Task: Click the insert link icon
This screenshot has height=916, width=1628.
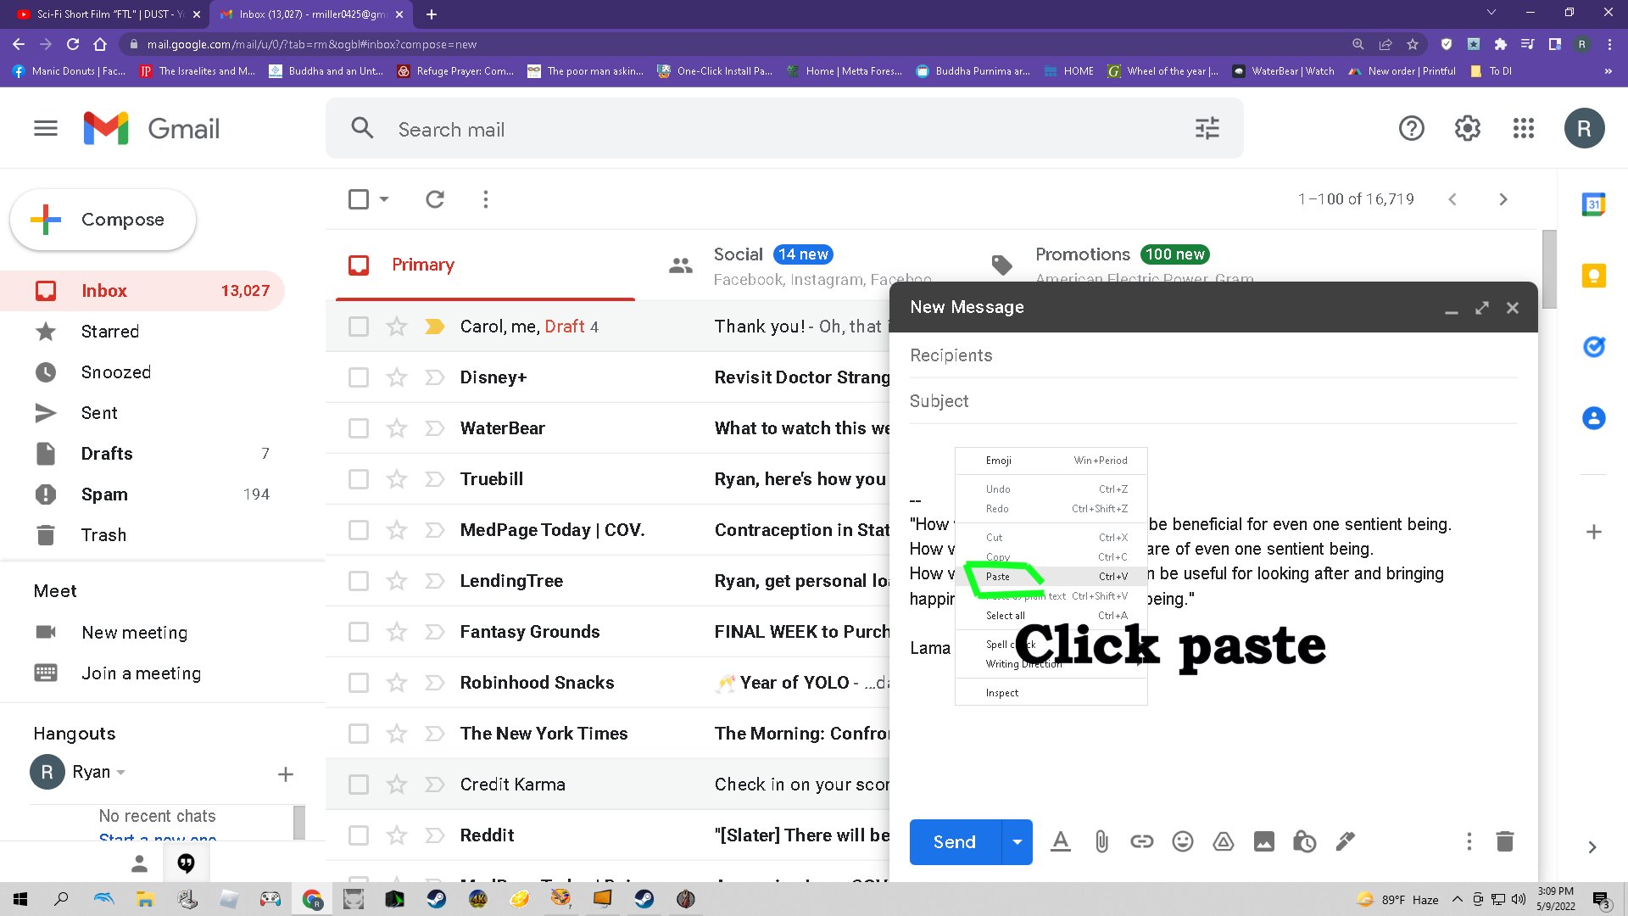Action: point(1141,842)
